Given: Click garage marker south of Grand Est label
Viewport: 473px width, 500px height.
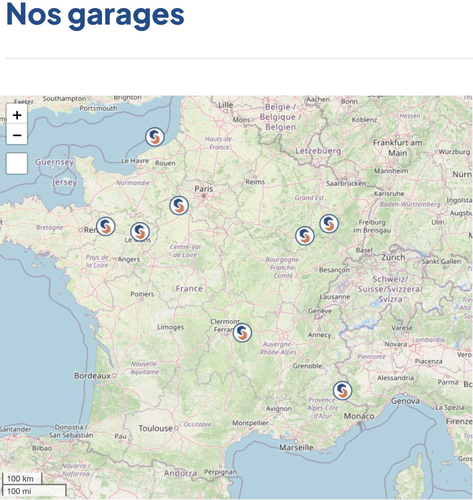Looking at the screenshot, I should click(305, 236).
